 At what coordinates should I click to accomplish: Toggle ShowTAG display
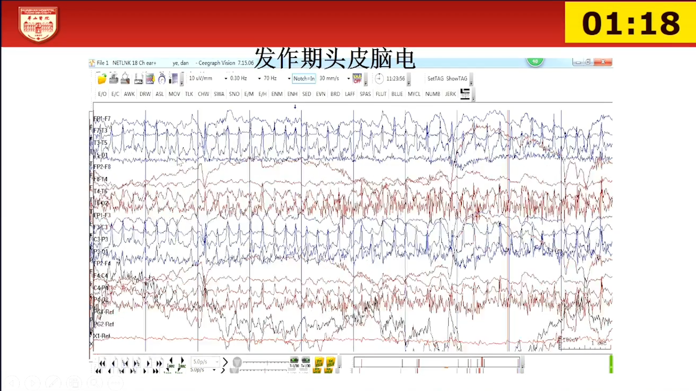click(x=457, y=78)
